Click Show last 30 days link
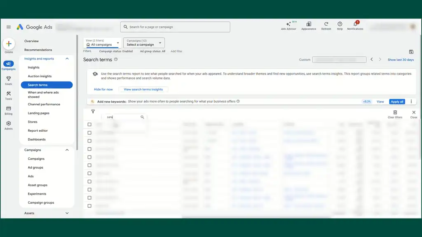This screenshot has width=422, height=237. [401, 60]
